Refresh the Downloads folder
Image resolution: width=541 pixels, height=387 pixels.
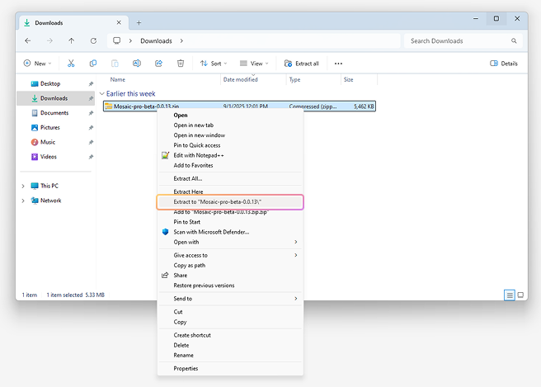tap(93, 40)
